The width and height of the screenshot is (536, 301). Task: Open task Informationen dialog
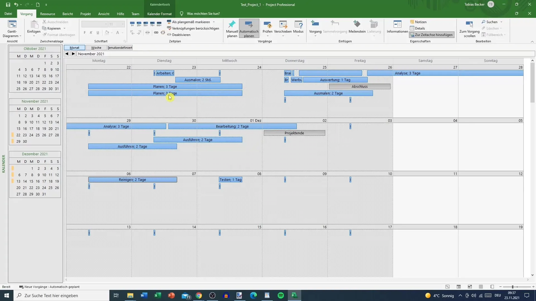tap(397, 27)
